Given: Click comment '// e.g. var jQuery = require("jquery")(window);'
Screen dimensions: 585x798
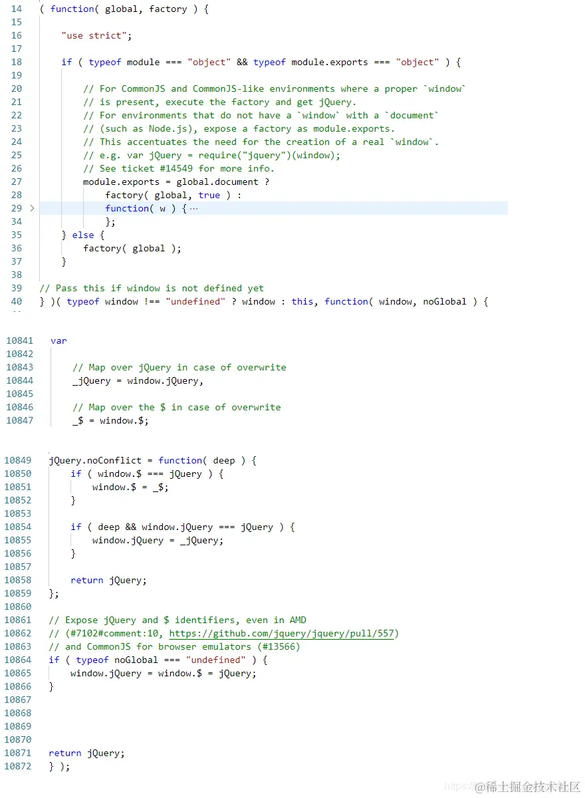Looking at the screenshot, I should point(211,155).
